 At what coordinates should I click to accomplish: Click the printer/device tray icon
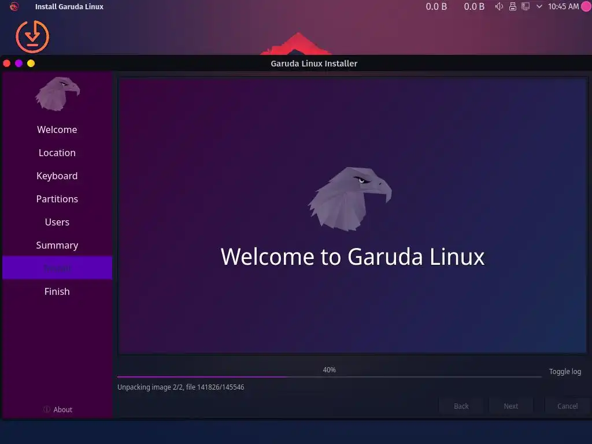tap(512, 6)
